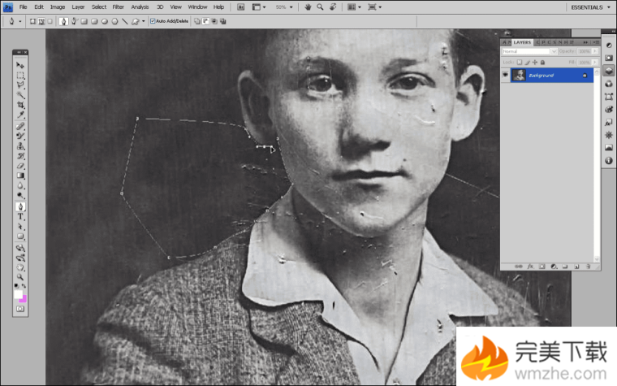The height and width of the screenshot is (386, 617).
Task: Select the Hand tool in the toolbox
Action: tap(20, 267)
